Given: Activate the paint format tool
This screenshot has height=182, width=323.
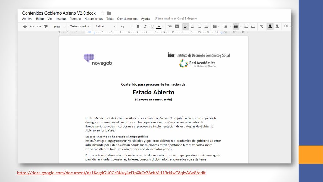Looking at the screenshot, I should click(46, 27).
